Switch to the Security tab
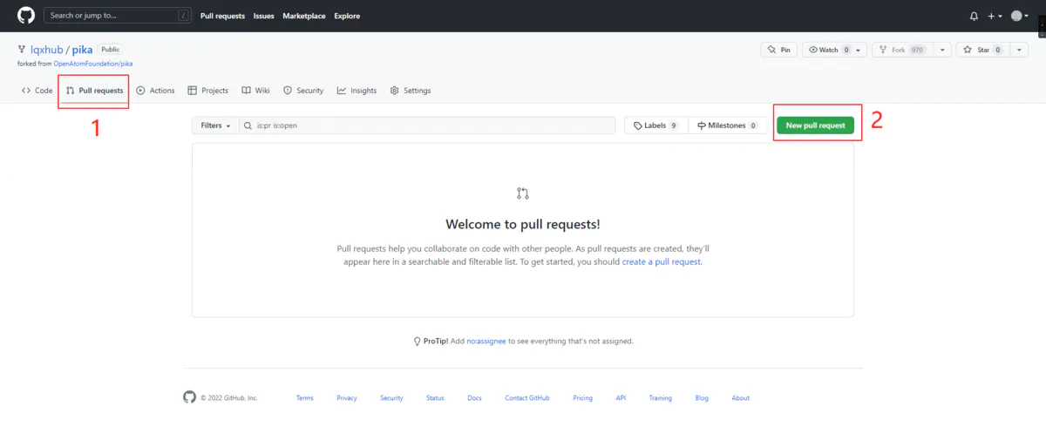This screenshot has height=434, width=1046. [x=303, y=91]
